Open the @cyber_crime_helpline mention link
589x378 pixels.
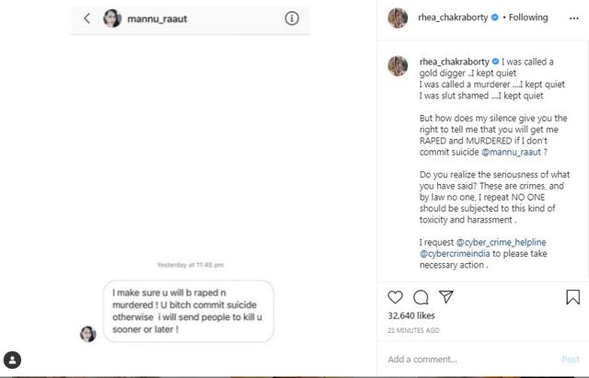point(501,242)
